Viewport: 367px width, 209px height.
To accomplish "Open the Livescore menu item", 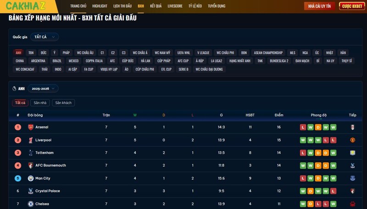I will pyautogui.click(x=175, y=6).
